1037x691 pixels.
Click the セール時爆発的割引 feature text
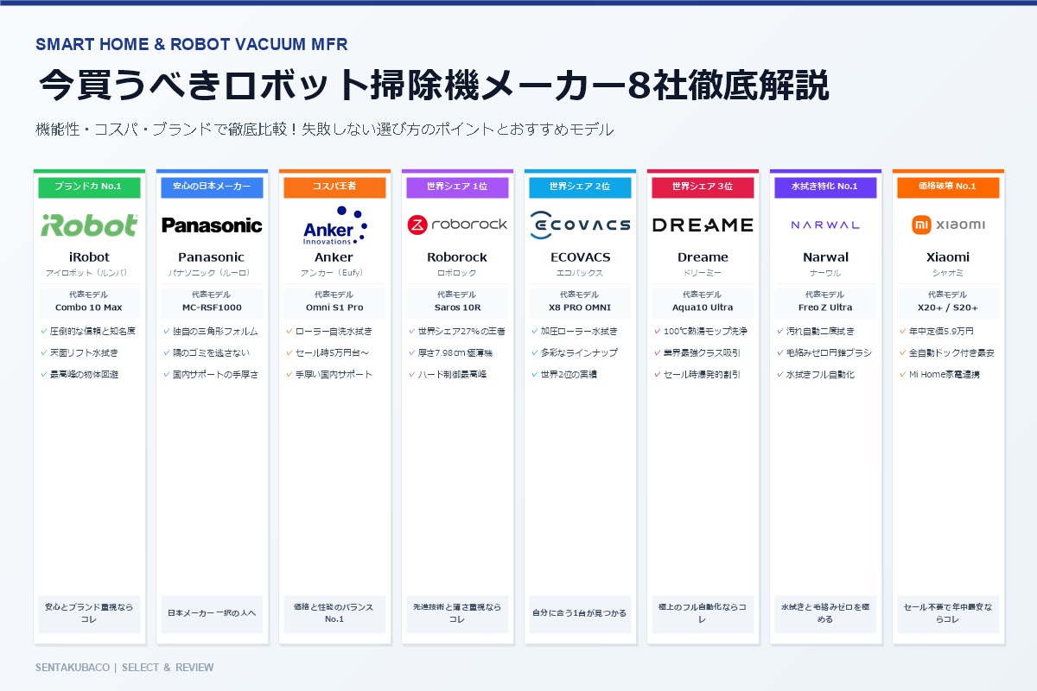pyautogui.click(x=703, y=374)
